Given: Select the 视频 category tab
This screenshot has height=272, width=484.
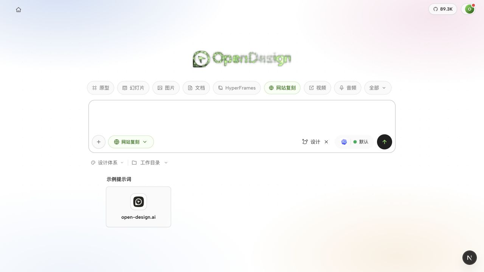Looking at the screenshot, I should (317, 88).
